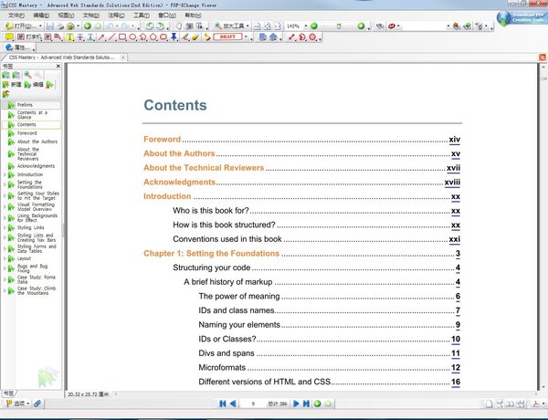Select the Eraser tool
The width and height of the screenshot is (548, 420).
pos(195,37)
